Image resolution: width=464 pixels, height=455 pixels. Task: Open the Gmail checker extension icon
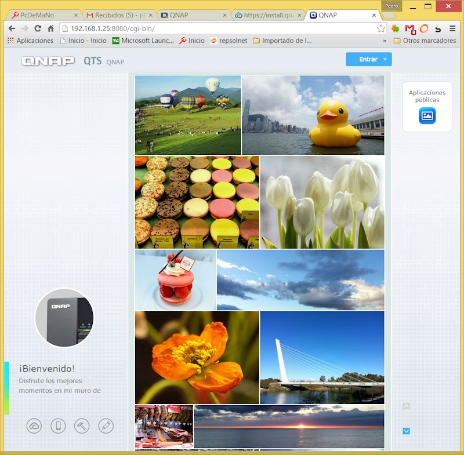(410, 29)
